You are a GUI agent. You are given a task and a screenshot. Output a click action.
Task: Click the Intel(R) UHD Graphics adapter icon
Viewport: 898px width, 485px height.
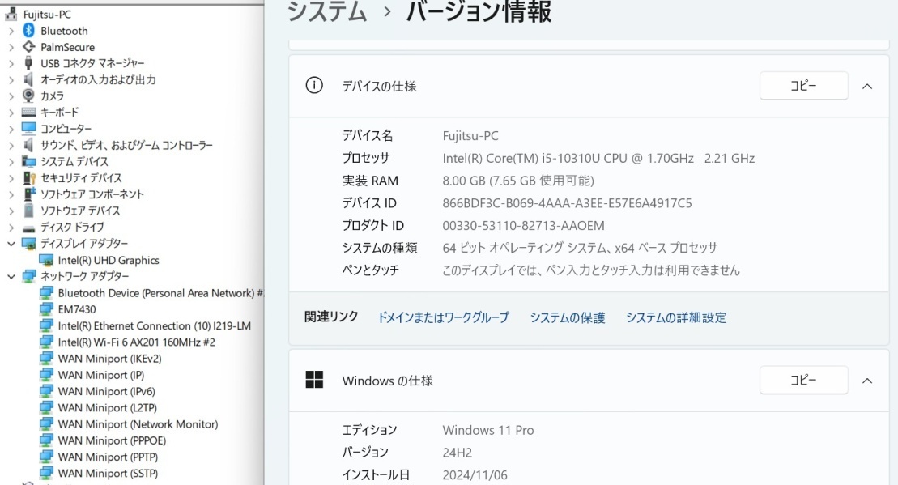point(46,260)
